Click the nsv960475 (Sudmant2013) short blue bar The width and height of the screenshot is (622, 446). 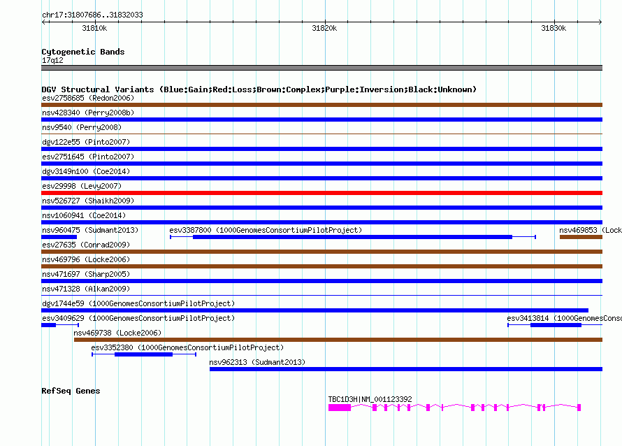click(x=59, y=237)
